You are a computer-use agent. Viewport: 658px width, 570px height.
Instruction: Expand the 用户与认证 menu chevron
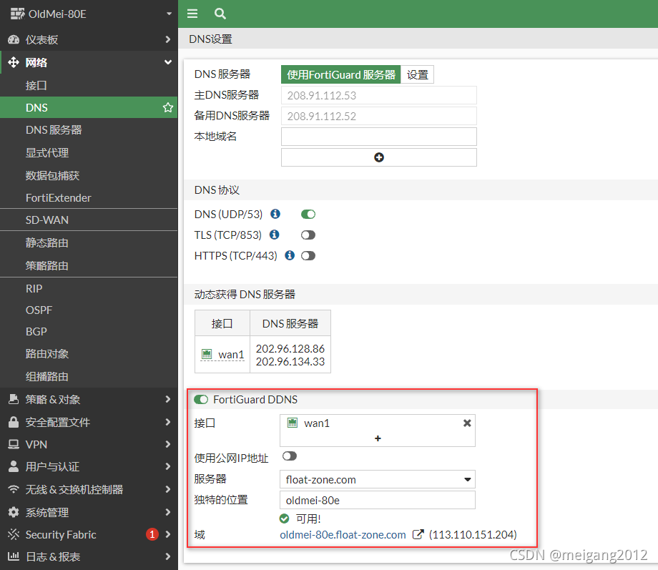point(168,466)
